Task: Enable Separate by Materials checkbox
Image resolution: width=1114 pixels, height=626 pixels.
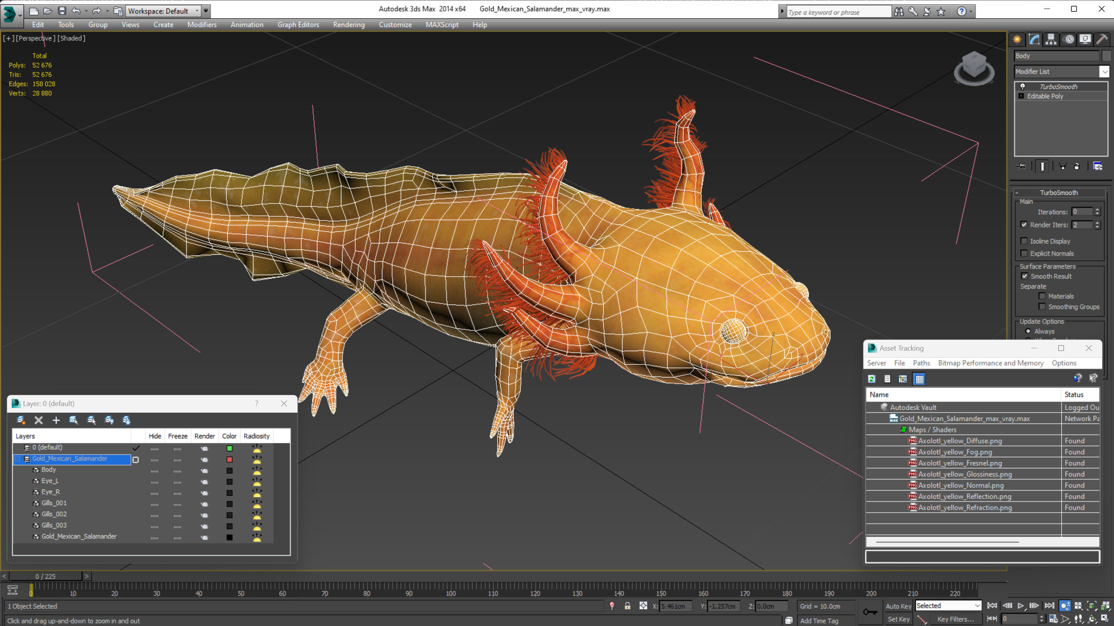Action: point(1042,296)
